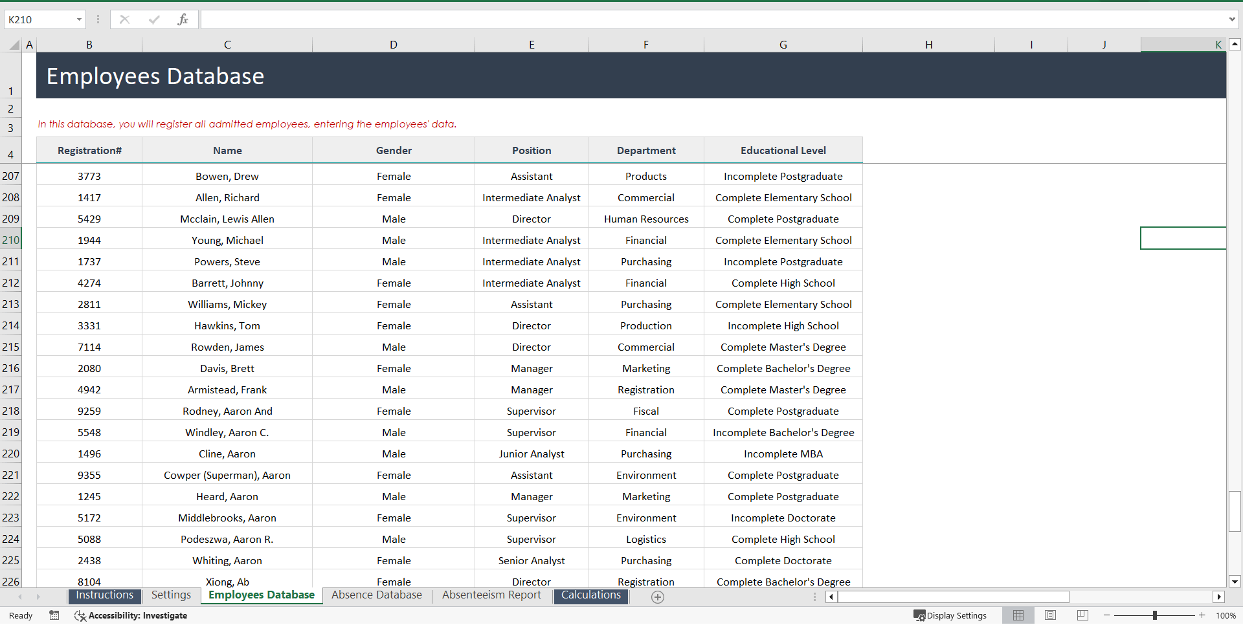Click the name cell Mcclain, Lewis Allen

pyautogui.click(x=227, y=219)
